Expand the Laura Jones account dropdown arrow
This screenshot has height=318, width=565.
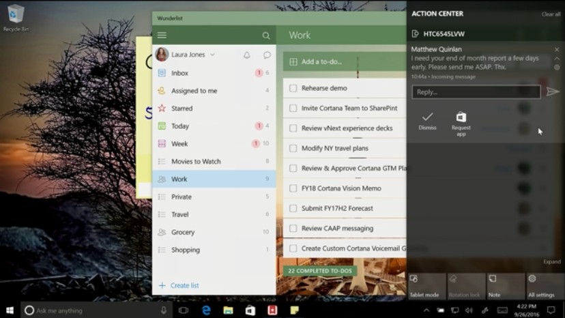[213, 55]
